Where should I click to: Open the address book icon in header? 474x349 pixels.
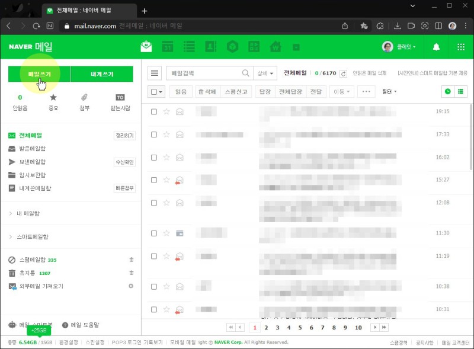[211, 47]
